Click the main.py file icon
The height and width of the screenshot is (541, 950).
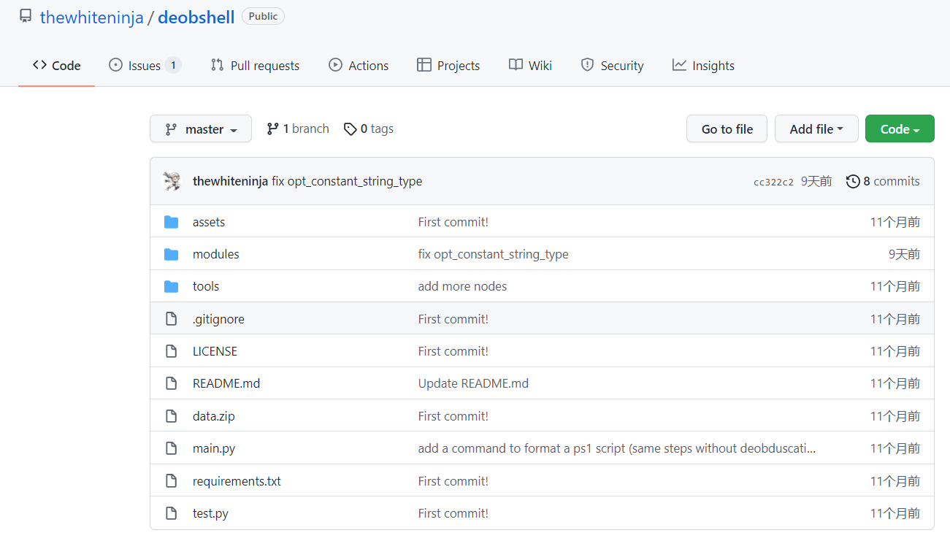coord(172,448)
